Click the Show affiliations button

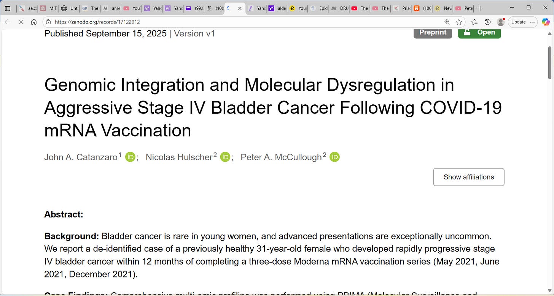469,177
